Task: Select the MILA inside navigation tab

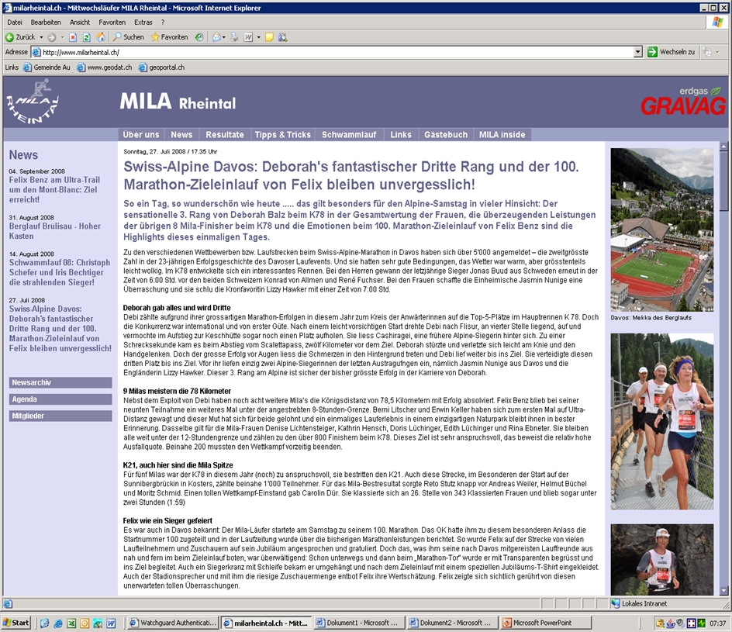Action: 502,134
